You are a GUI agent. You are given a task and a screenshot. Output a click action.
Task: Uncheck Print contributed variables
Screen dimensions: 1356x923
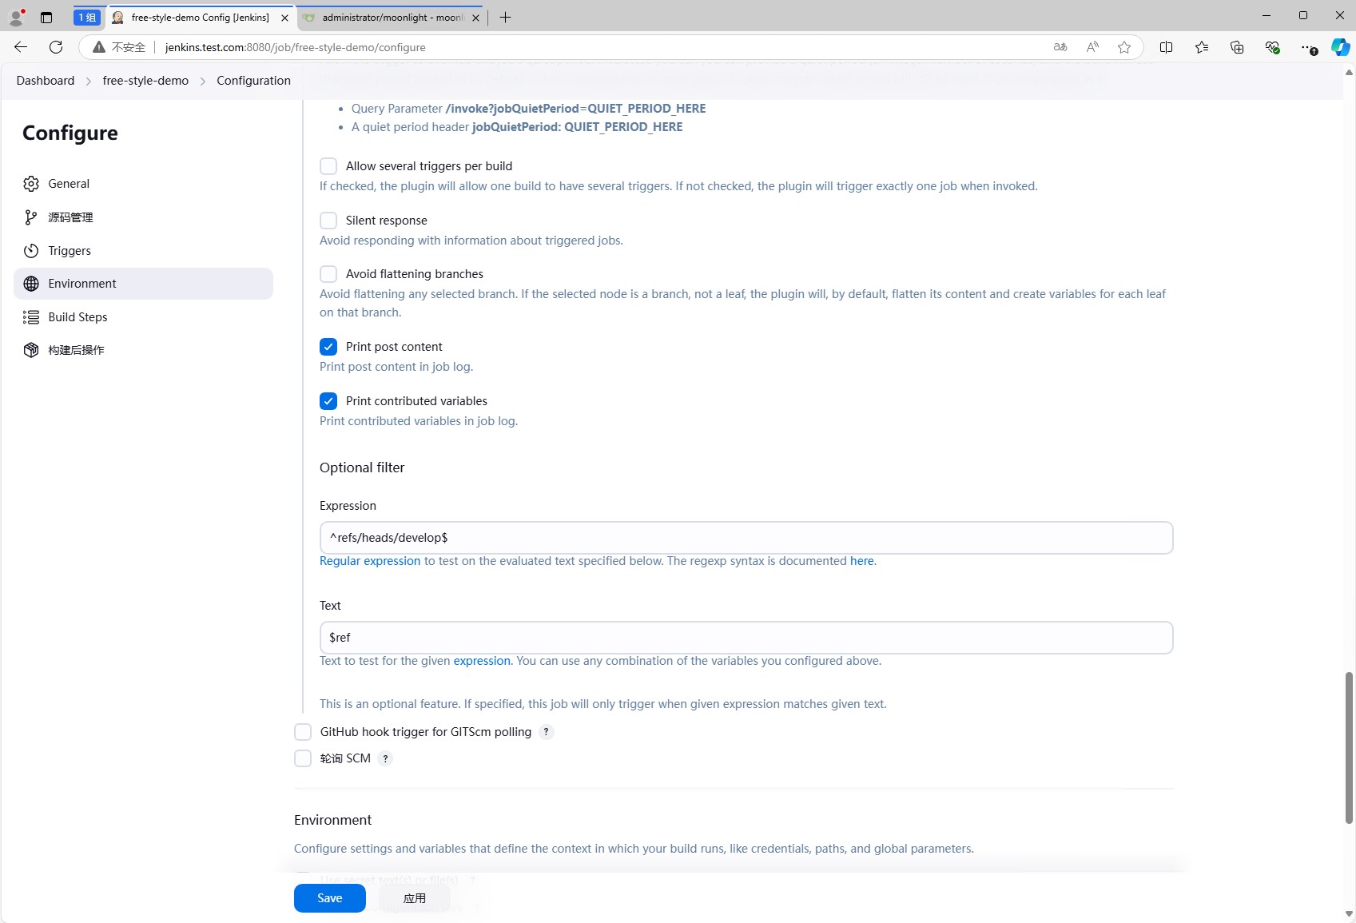point(328,401)
